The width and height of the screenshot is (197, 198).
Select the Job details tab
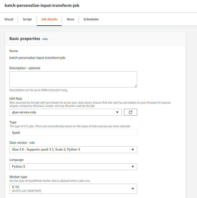tap(49, 19)
